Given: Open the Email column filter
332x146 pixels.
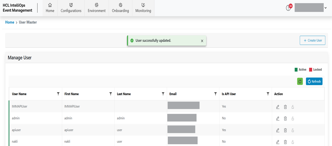Looking at the screenshot, I should coord(216,94).
